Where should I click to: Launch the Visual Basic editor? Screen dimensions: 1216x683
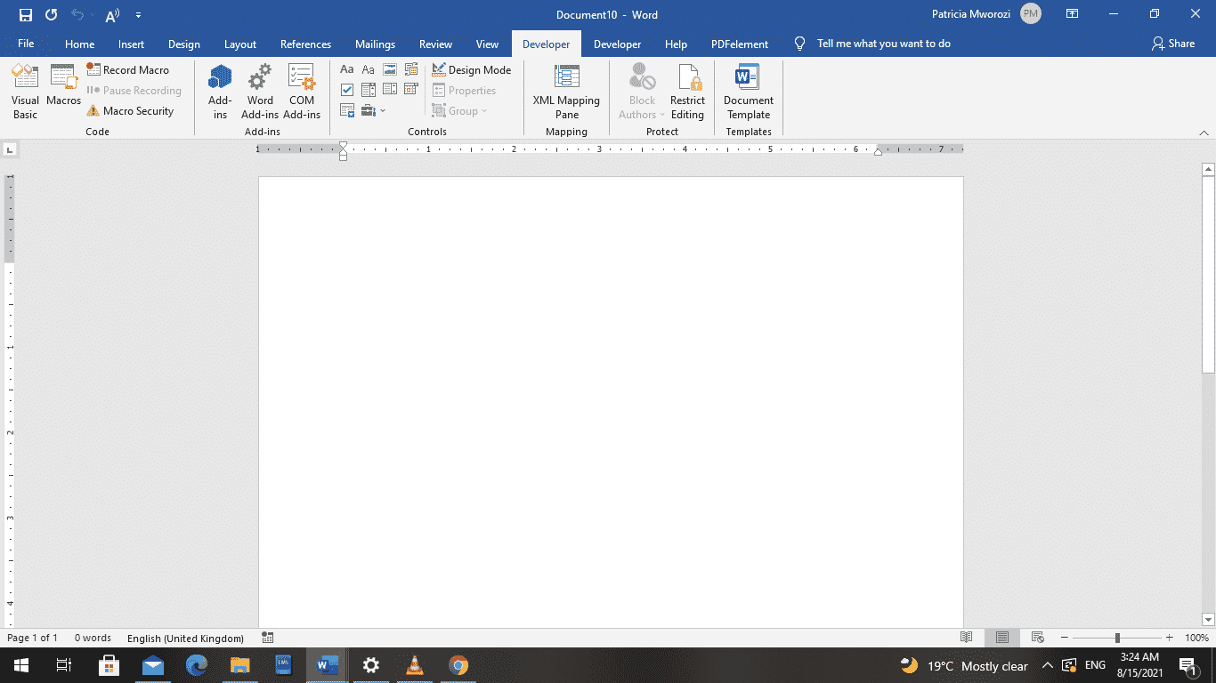coord(24,89)
